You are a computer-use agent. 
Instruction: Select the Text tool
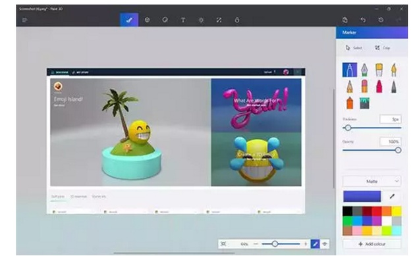tap(183, 20)
